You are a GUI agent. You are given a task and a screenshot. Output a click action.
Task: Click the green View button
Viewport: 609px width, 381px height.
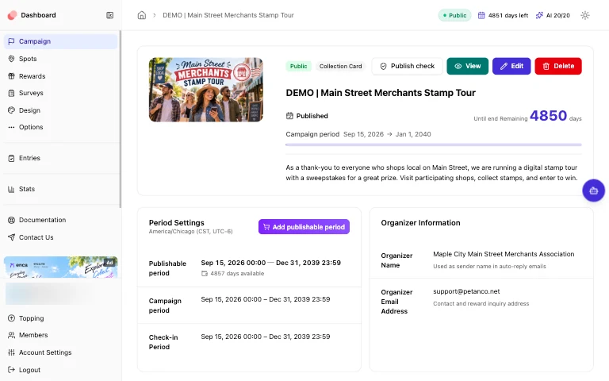tap(468, 66)
